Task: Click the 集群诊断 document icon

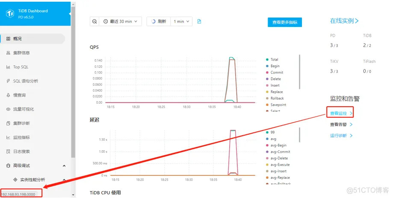Action: [x=8, y=123]
